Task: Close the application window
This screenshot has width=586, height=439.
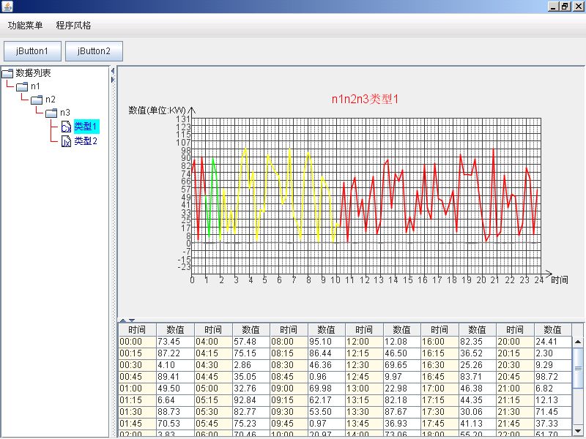Action: 578,7
